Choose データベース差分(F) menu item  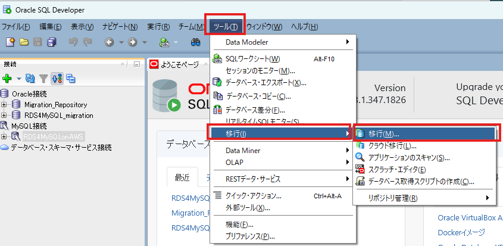pyautogui.click(x=283, y=110)
